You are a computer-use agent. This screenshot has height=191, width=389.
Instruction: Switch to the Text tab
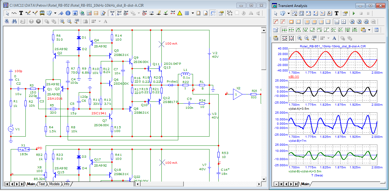click(42, 184)
